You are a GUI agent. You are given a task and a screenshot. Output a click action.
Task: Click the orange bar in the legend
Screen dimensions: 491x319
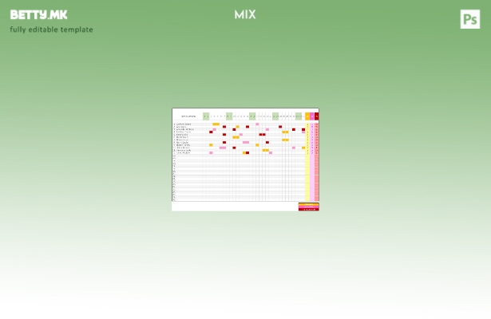(308, 205)
